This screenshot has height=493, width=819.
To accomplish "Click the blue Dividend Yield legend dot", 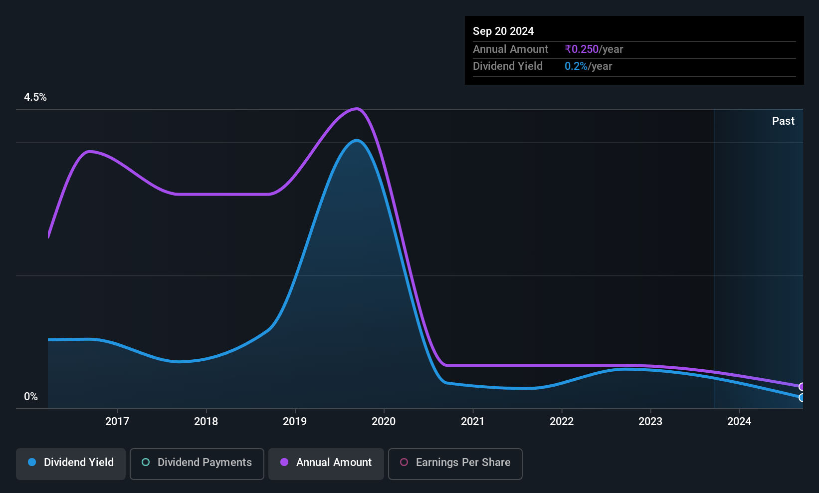I will 32,462.
